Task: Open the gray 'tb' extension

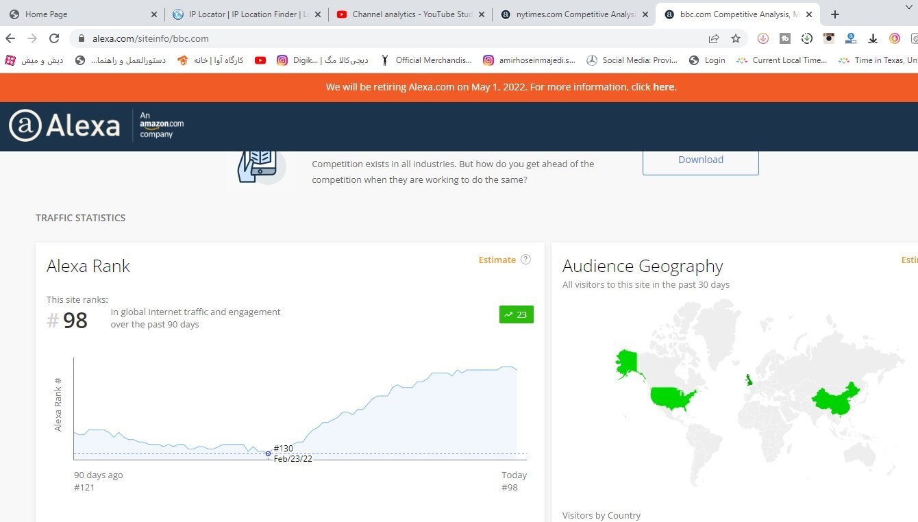Action: point(785,38)
